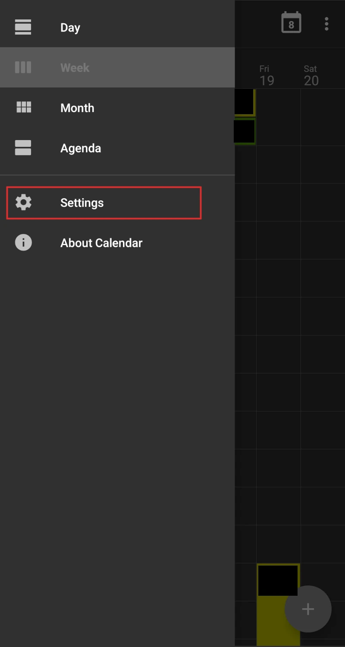The height and width of the screenshot is (647, 345).
Task: Open the Agenda view
Action: click(x=81, y=148)
